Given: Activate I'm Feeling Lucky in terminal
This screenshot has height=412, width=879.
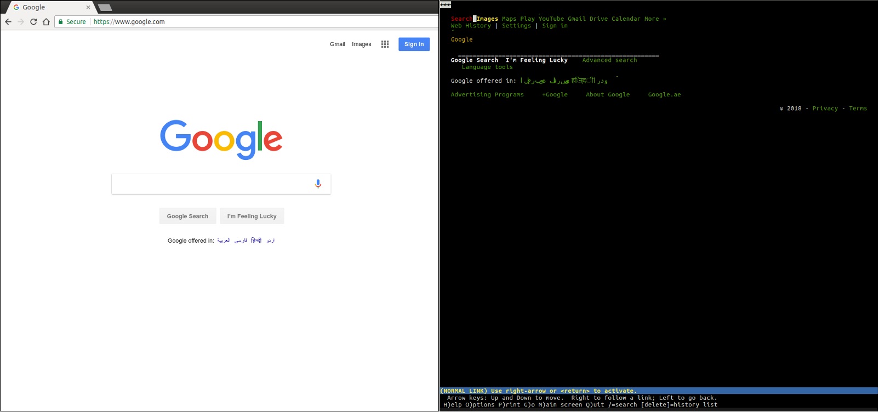Looking at the screenshot, I should click(536, 60).
